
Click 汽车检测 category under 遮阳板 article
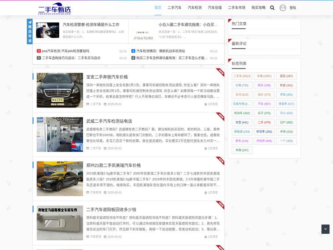point(96,237)
